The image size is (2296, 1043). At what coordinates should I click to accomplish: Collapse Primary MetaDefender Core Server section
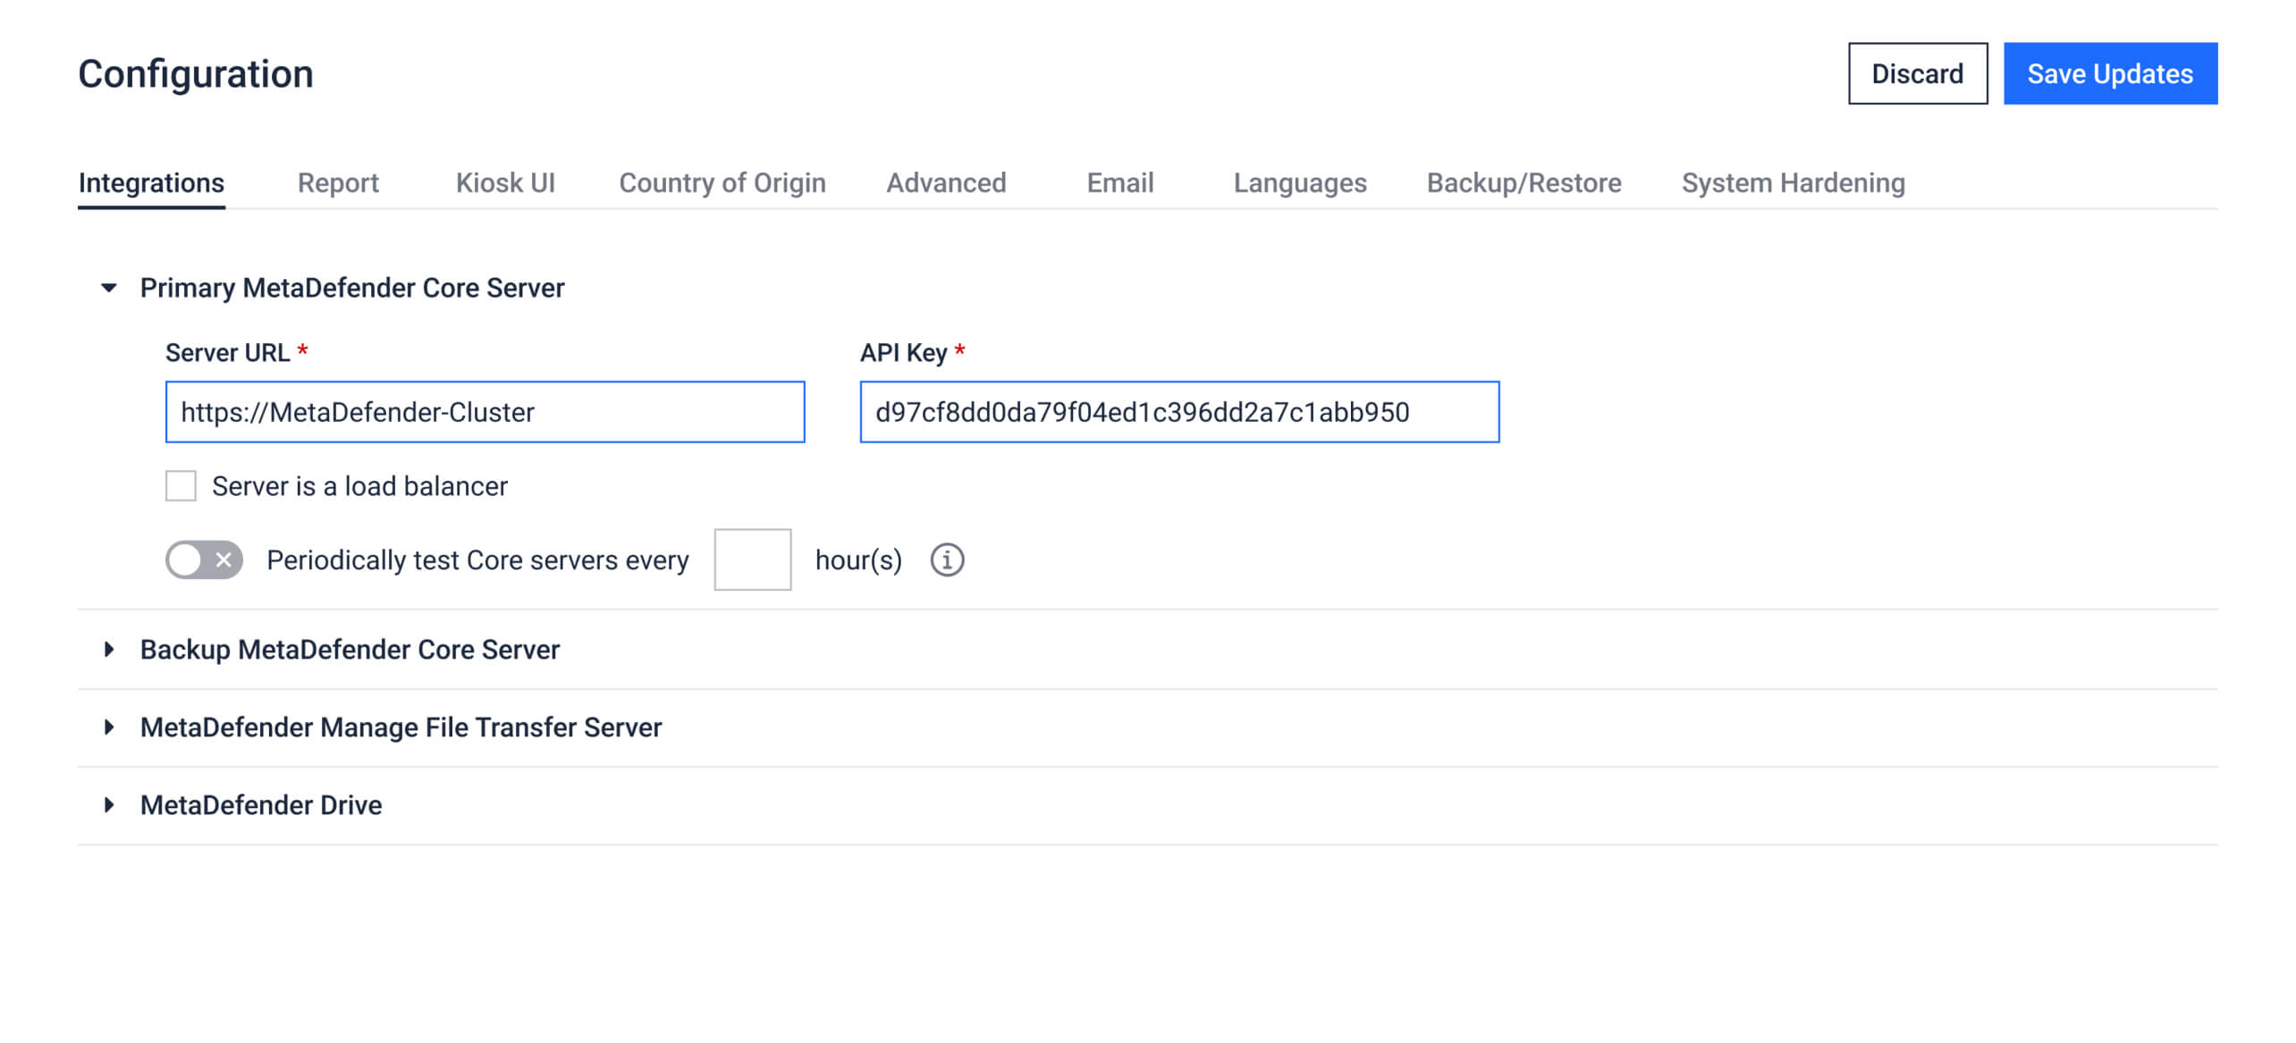[x=109, y=288]
